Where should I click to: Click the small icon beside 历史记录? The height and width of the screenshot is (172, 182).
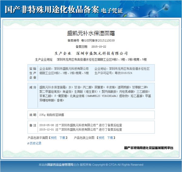tap(28, 143)
